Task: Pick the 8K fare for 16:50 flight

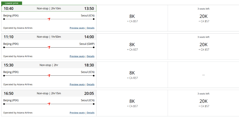Action: pyautogui.click(x=132, y=103)
